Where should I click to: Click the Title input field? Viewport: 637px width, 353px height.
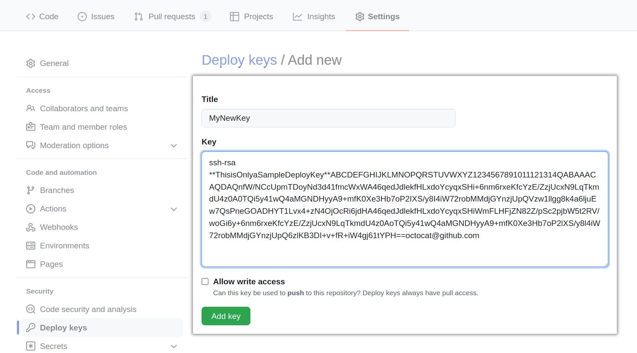[x=328, y=118]
